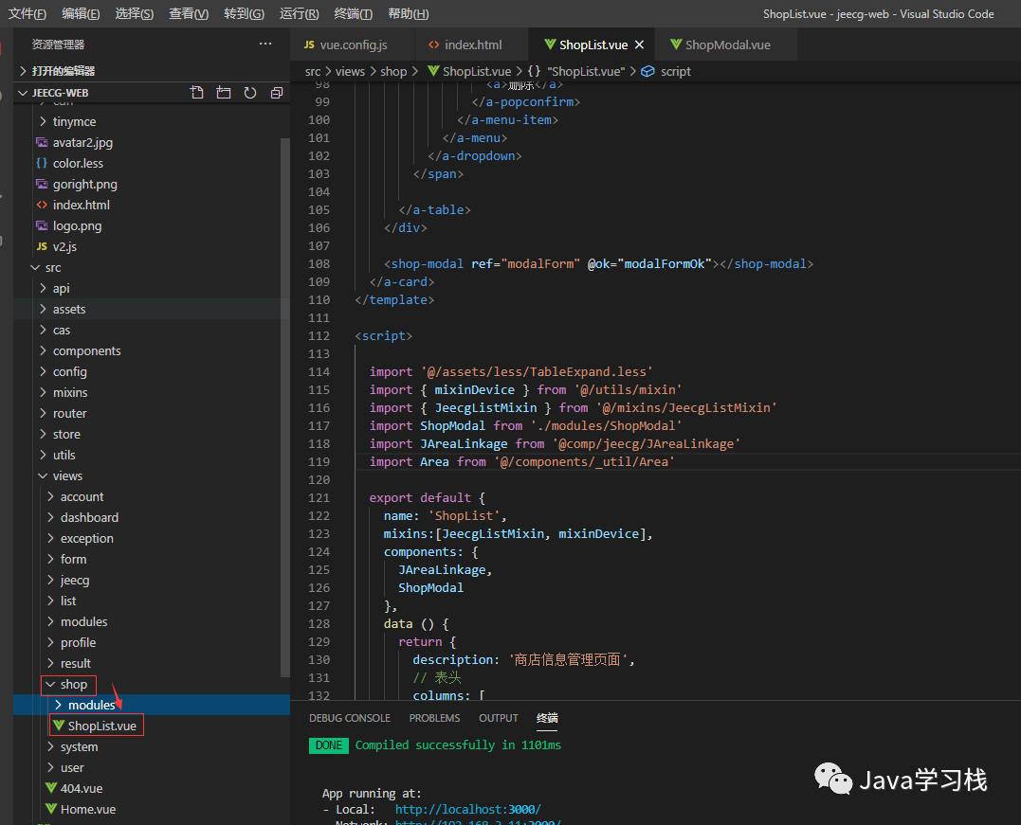
Task: Click the '<script>' tag on line 112
Action: [384, 335]
